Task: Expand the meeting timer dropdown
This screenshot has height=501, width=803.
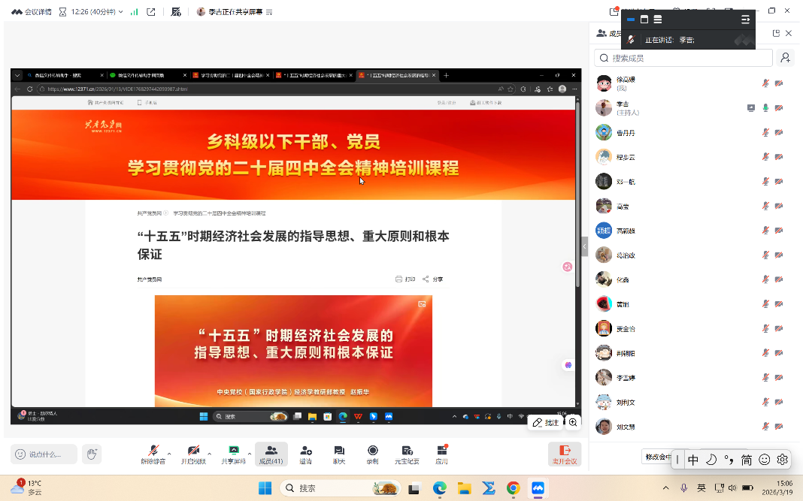Action: tap(120, 12)
